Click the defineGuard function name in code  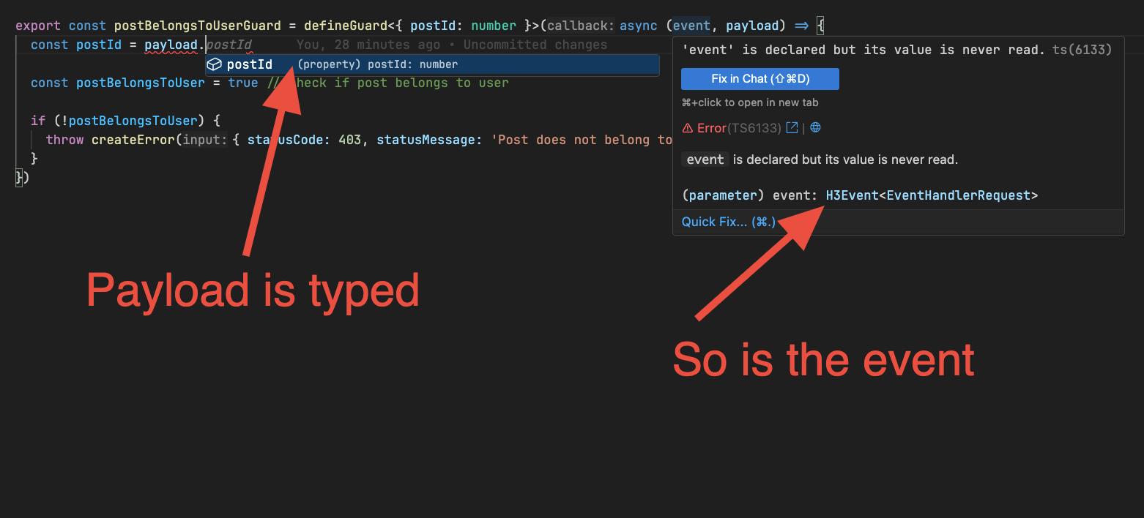(341, 26)
